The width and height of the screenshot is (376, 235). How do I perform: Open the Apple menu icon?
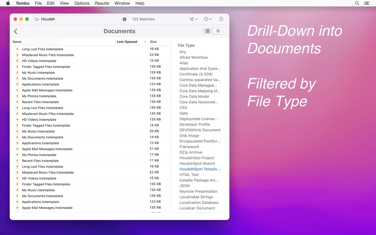(x=8, y=3)
